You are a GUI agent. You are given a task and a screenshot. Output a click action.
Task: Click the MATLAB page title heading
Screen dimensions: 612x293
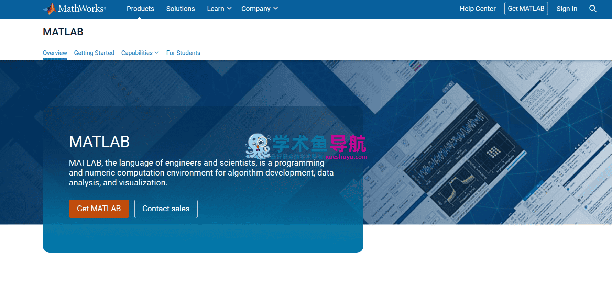(x=63, y=32)
